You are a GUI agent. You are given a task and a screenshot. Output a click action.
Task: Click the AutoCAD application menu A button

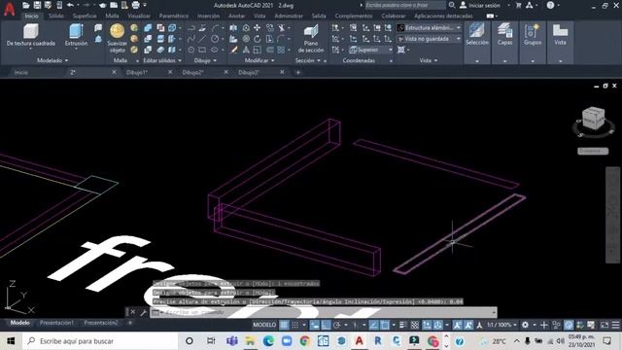9,8
